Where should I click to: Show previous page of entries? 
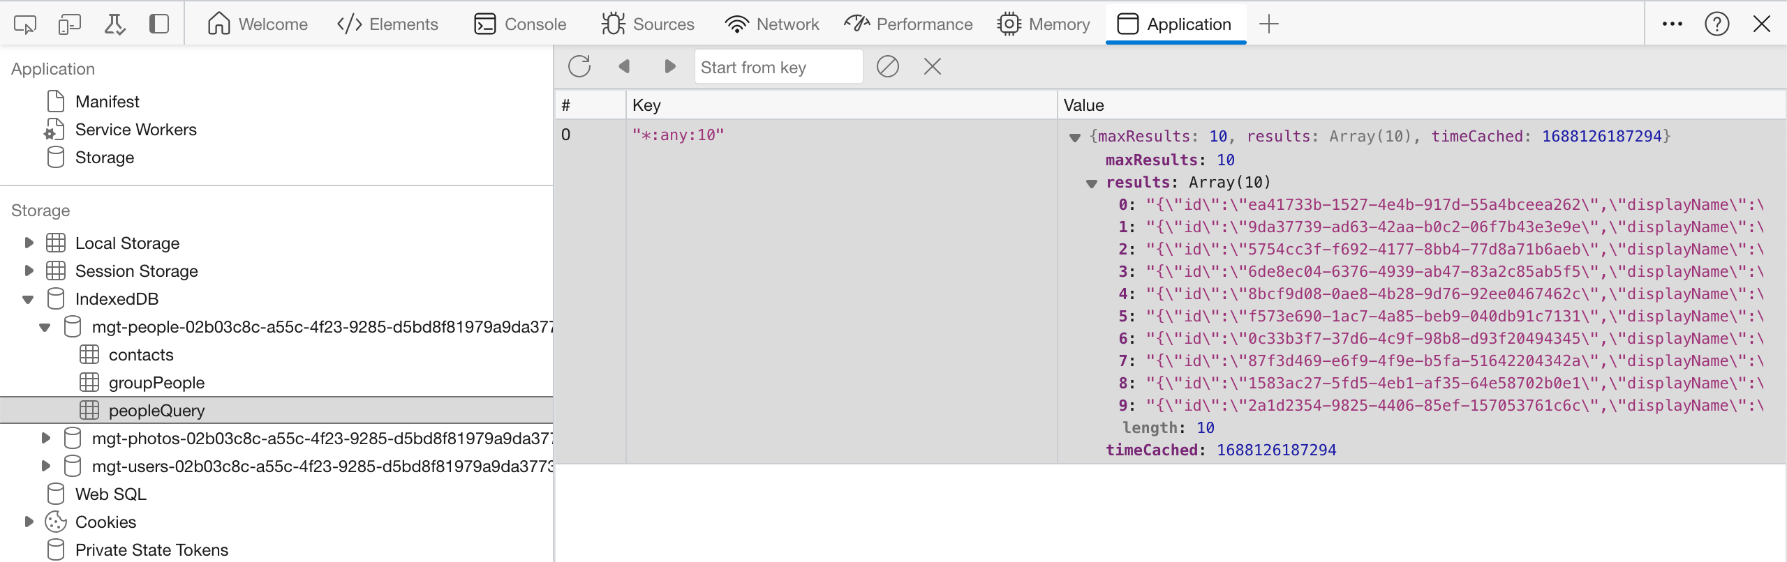click(x=624, y=67)
